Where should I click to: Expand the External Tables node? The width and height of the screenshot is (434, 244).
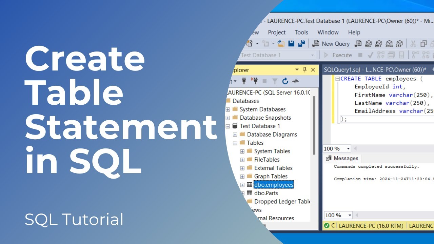click(x=242, y=168)
